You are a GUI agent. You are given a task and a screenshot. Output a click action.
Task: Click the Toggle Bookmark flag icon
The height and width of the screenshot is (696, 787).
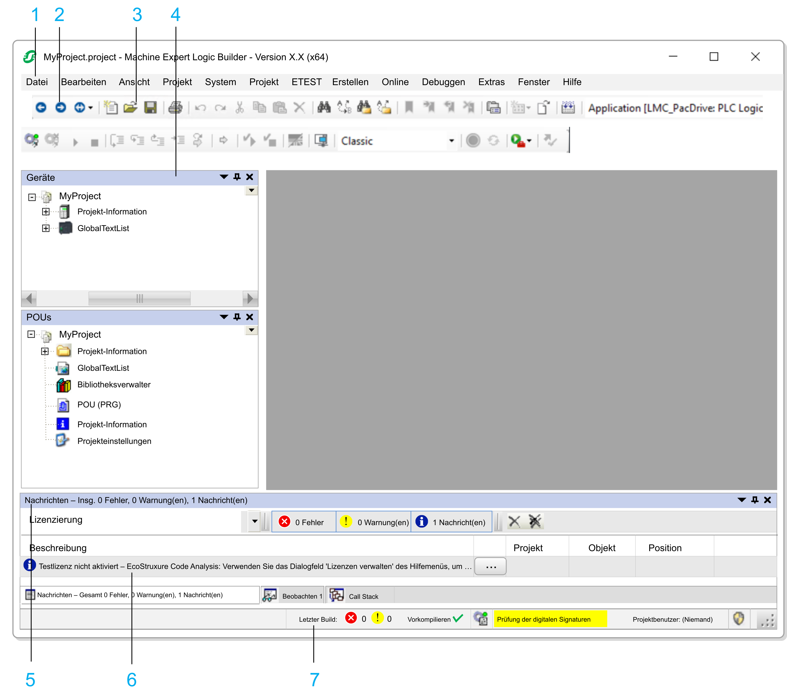(x=409, y=107)
